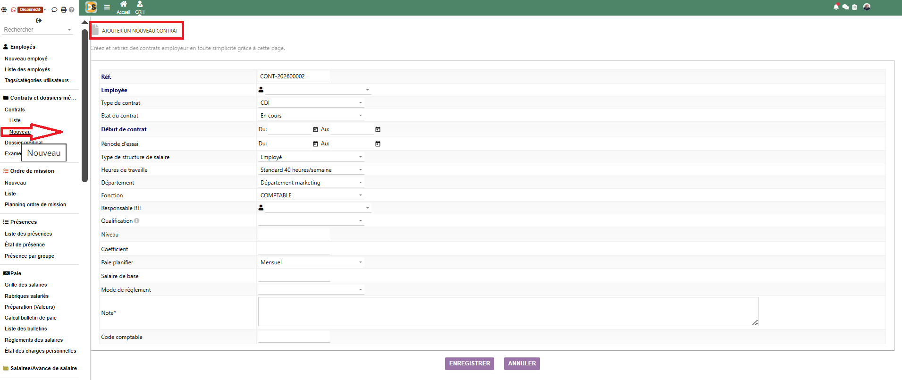Open Tags/catégories utilisateurs link
This screenshot has width=902, height=380.
pyautogui.click(x=37, y=80)
